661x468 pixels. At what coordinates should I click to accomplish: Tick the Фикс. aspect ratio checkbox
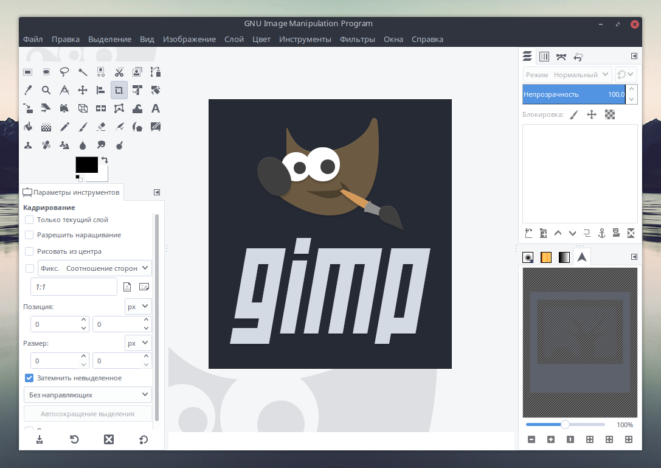click(x=30, y=268)
